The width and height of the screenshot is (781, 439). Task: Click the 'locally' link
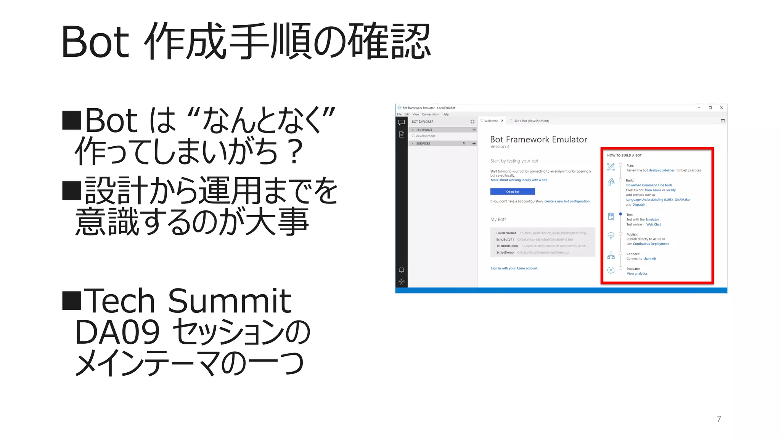pyautogui.click(x=671, y=190)
